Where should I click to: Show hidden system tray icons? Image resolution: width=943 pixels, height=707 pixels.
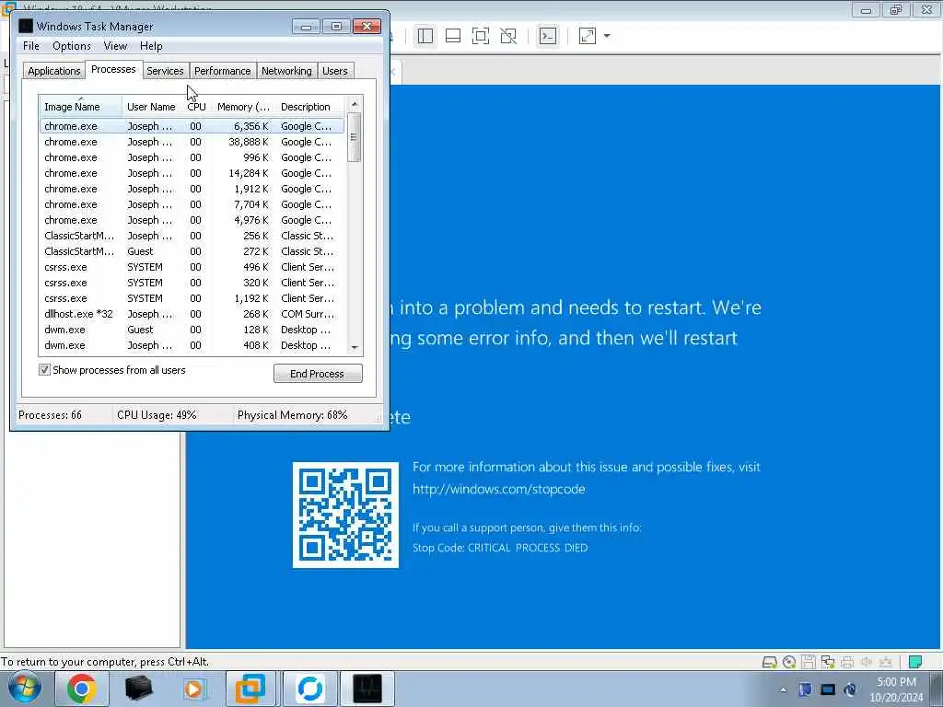(x=784, y=690)
